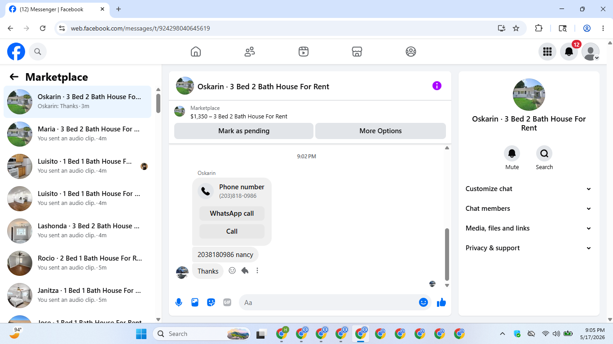Image resolution: width=613 pixels, height=344 pixels.
Task: Open the Windows Start menu
Action: (x=141, y=334)
